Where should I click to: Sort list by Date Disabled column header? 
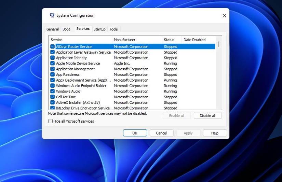pos(198,40)
